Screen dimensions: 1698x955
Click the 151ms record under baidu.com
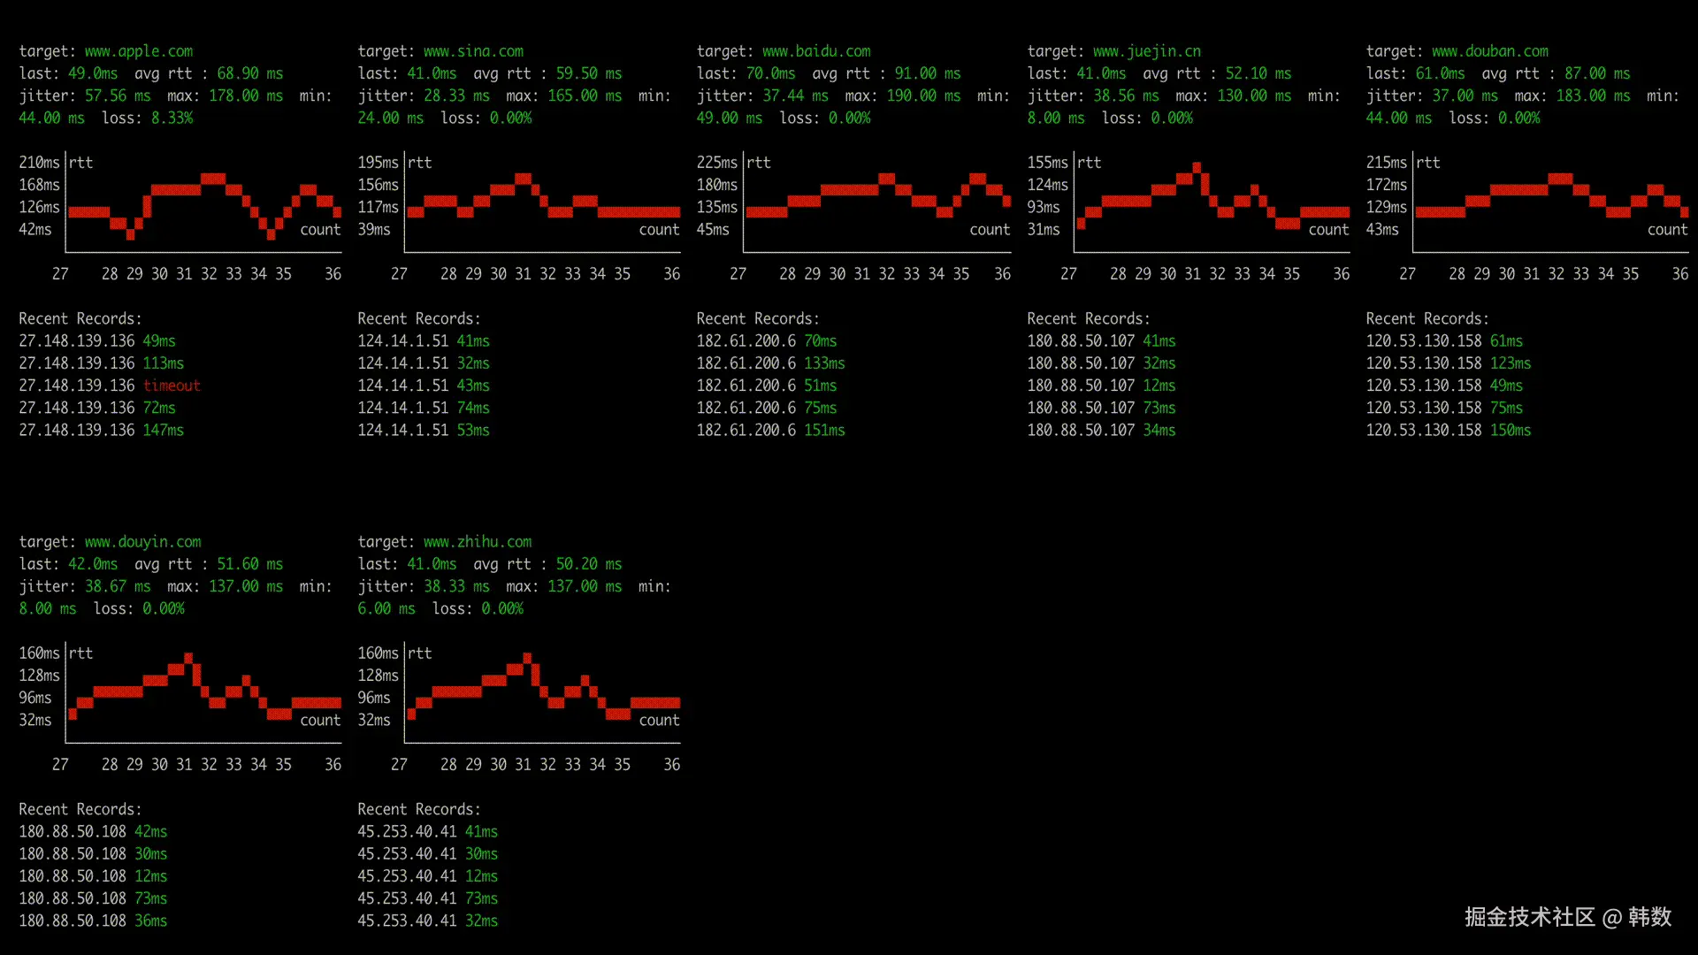click(823, 431)
